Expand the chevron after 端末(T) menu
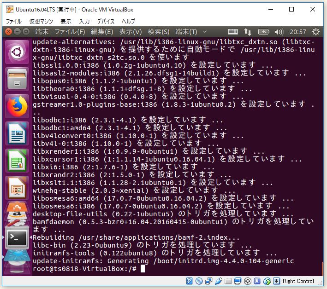Viewport: 327px width, 289px height. pyautogui.click(x=205, y=32)
